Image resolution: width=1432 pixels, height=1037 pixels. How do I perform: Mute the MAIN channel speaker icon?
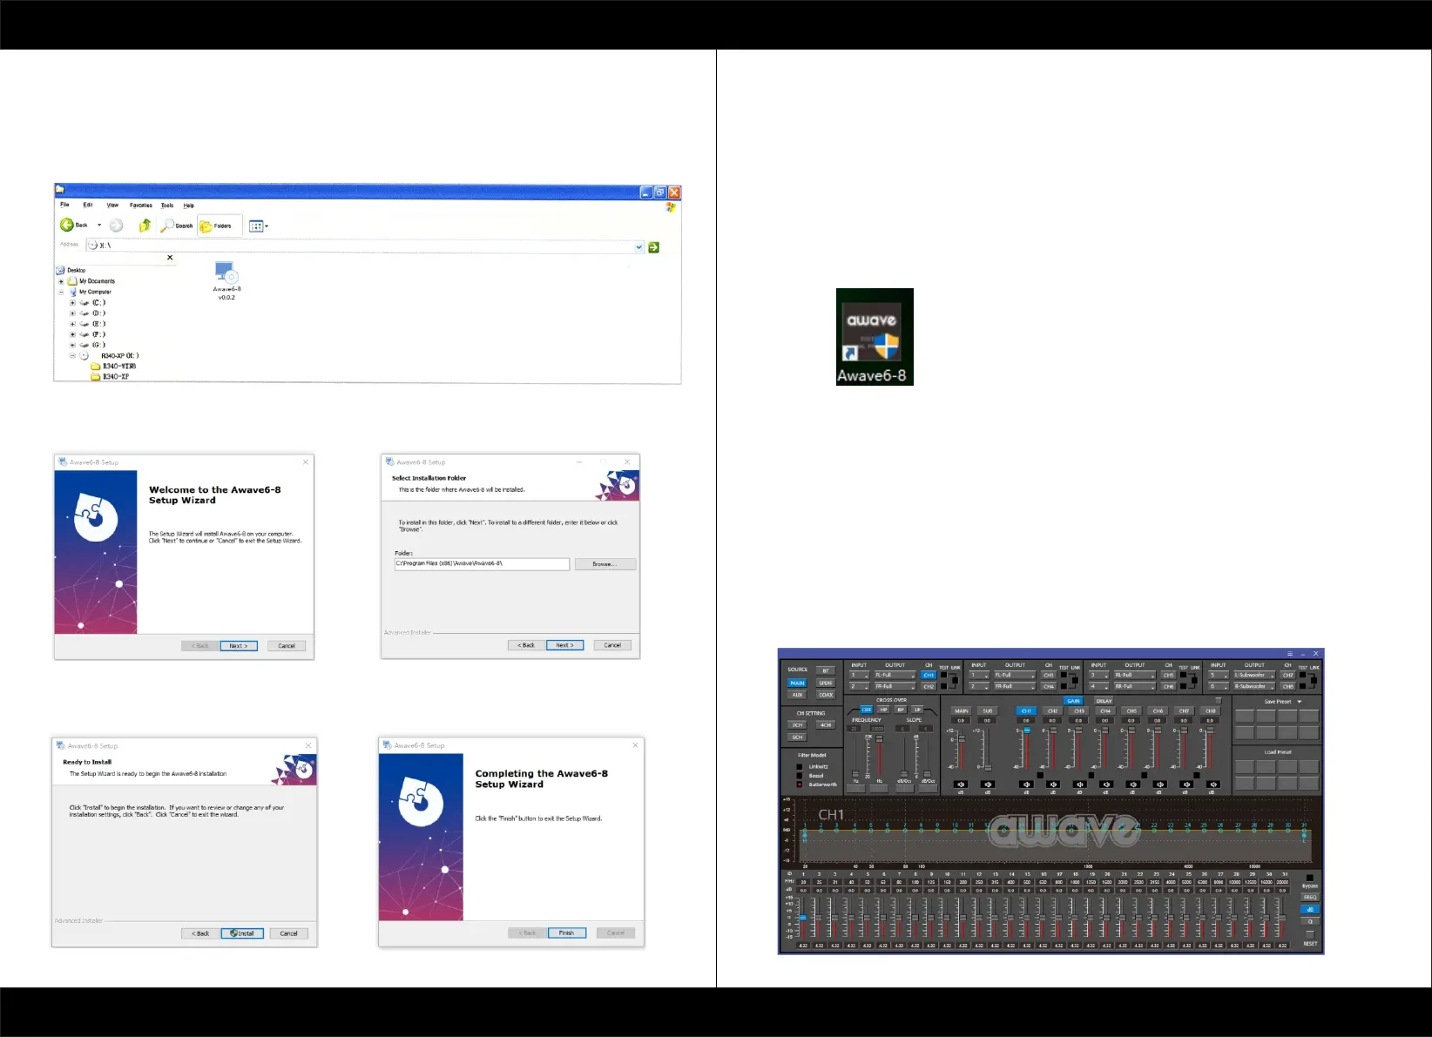961,784
